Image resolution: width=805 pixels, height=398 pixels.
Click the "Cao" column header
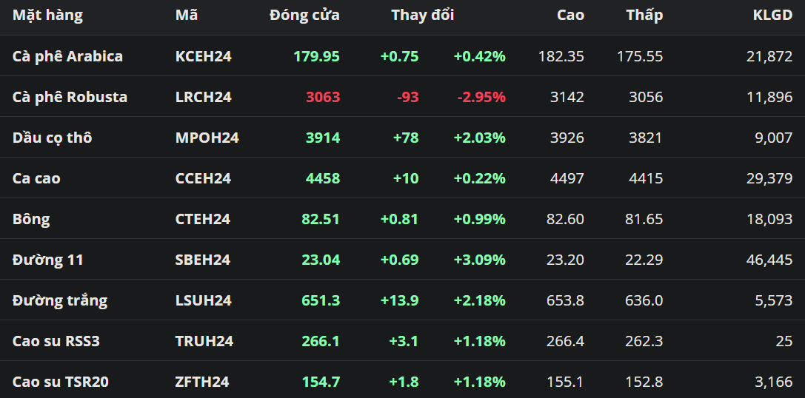[x=570, y=16]
